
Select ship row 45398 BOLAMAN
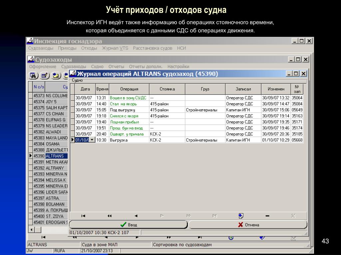point(50,204)
